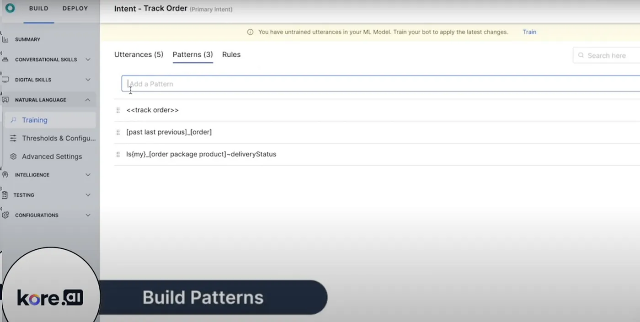Grab drag handle of [past last previous]_[order] pattern

(118, 132)
